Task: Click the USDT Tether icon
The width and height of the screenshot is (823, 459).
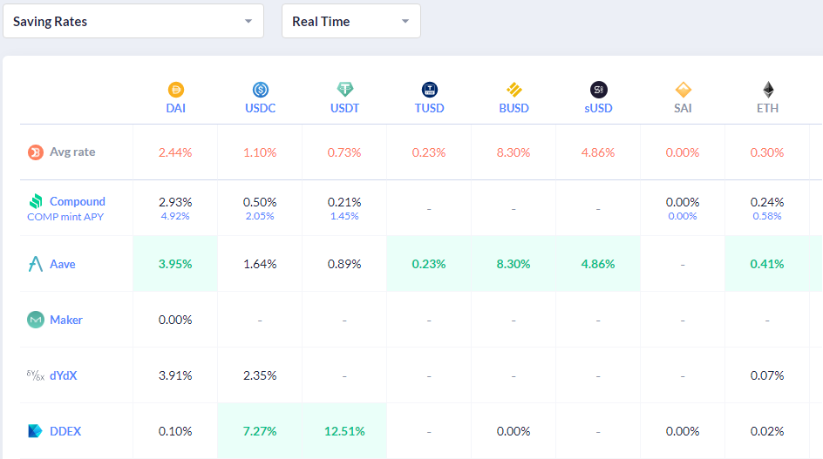Action: coord(345,90)
